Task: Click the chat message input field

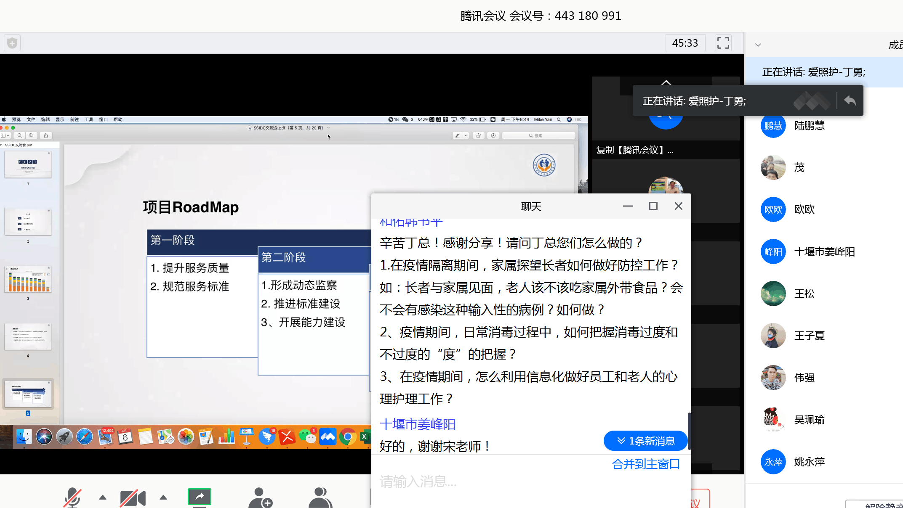Action: pos(531,482)
